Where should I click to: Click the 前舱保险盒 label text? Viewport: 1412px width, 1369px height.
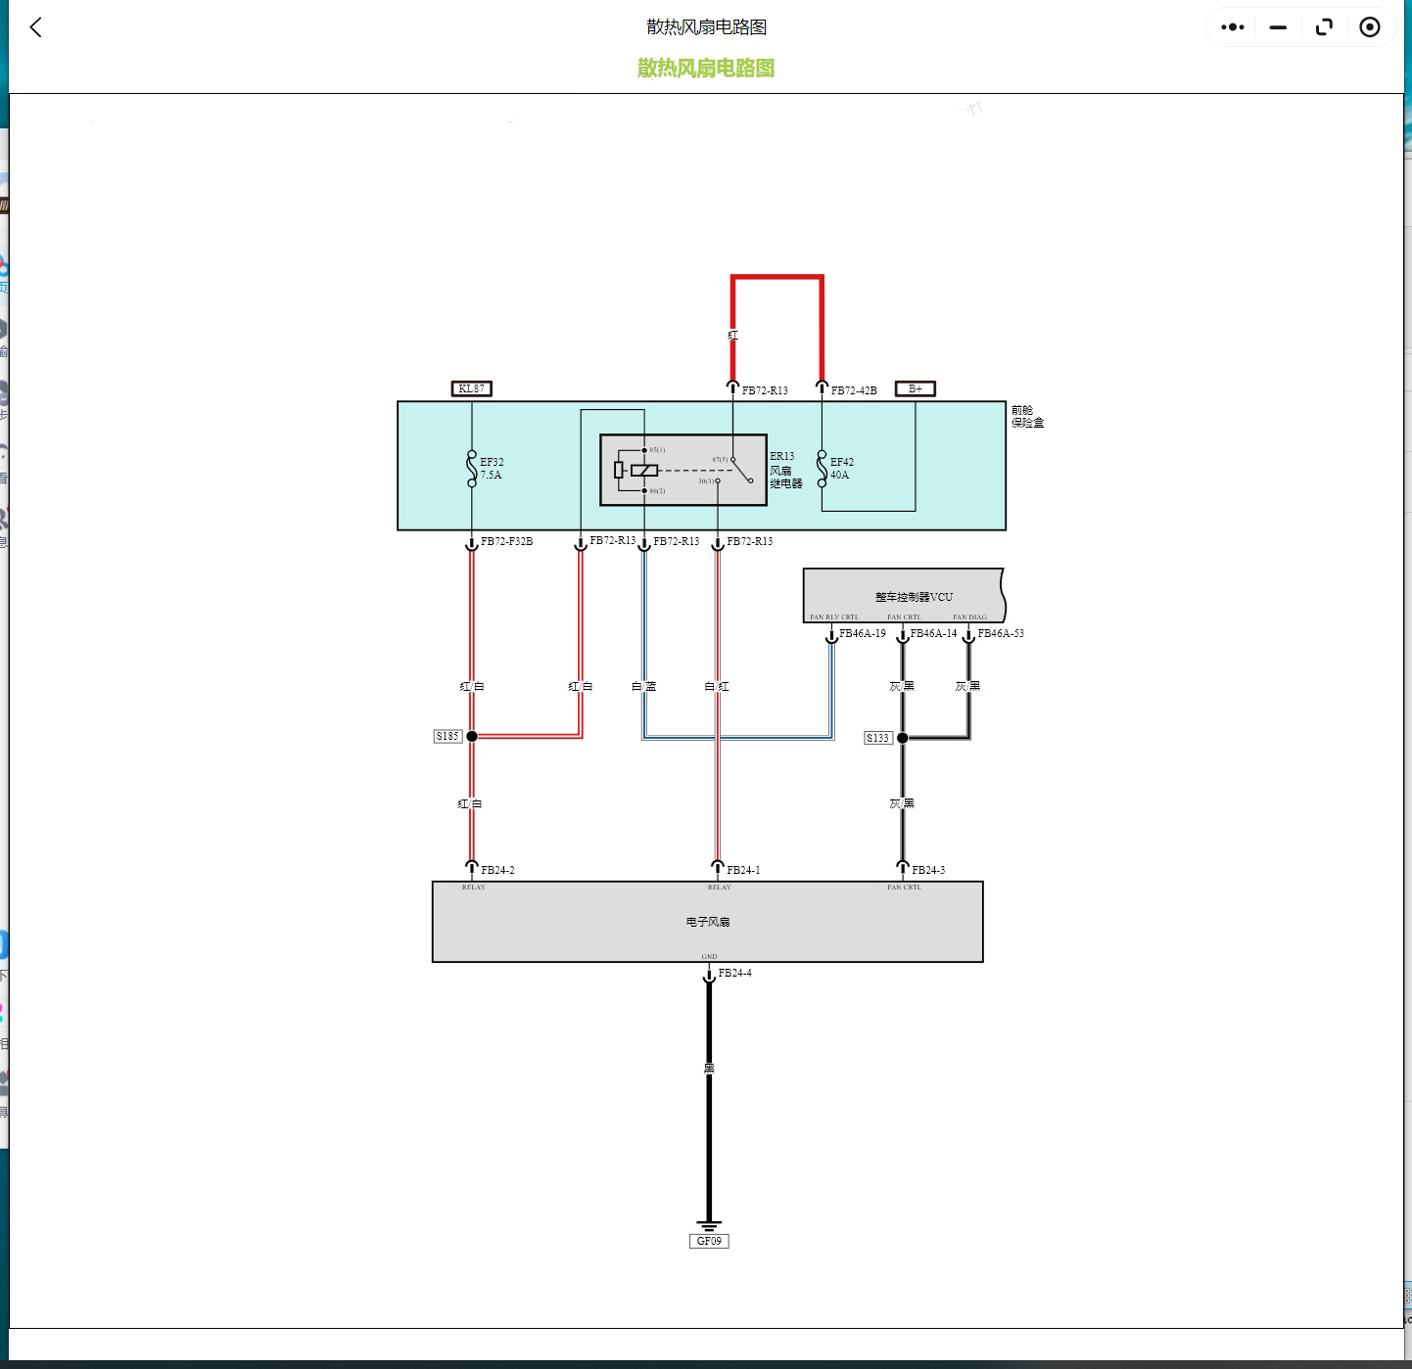(1027, 417)
